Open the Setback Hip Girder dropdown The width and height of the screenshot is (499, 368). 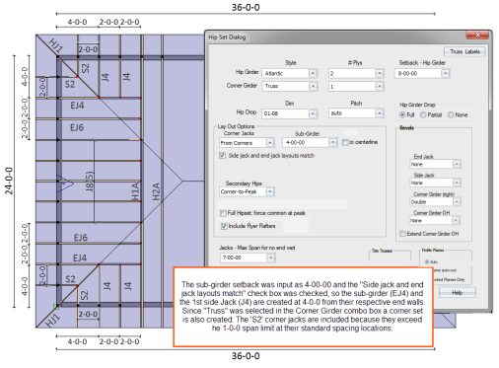[x=445, y=73]
